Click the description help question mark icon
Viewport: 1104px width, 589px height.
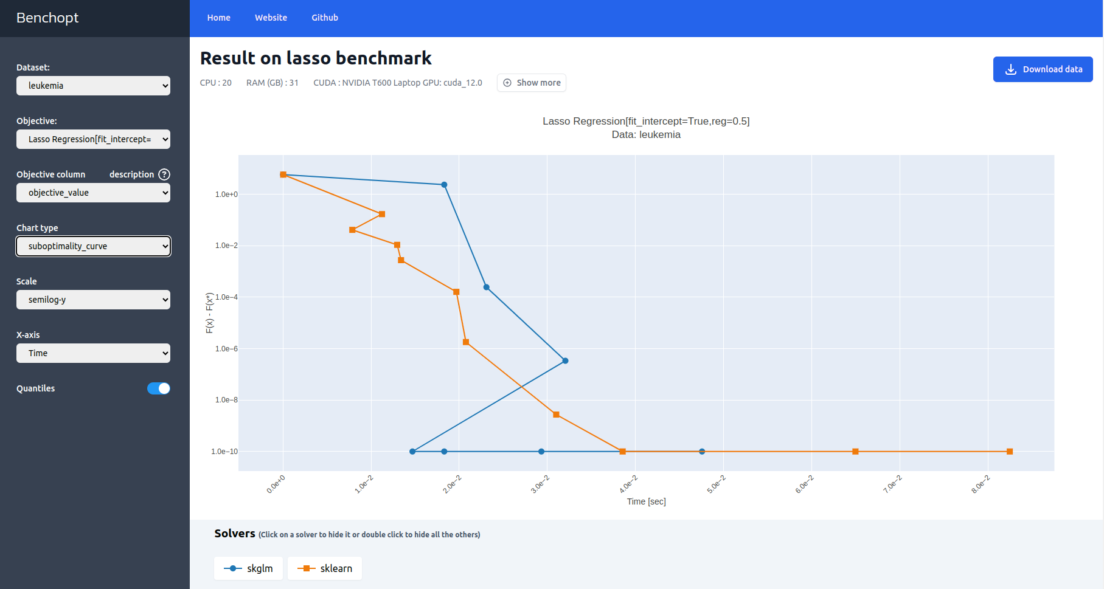click(x=164, y=174)
